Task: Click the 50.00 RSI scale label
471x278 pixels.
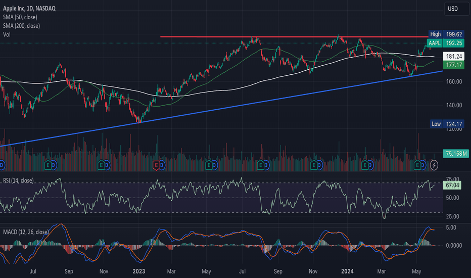Action: (x=452, y=198)
